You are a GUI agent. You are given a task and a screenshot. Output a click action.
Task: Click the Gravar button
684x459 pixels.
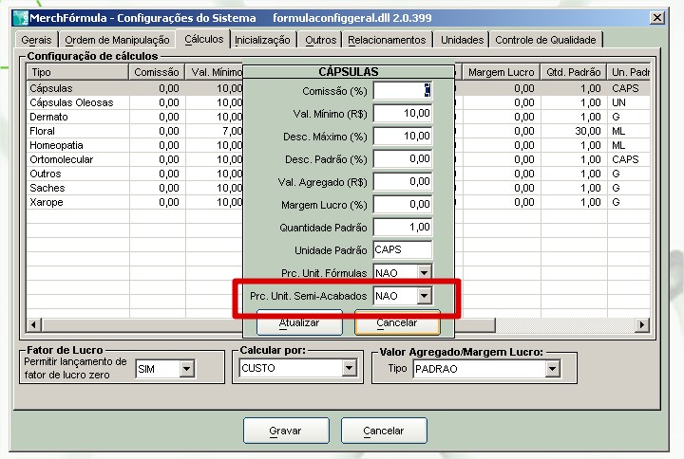click(x=285, y=431)
